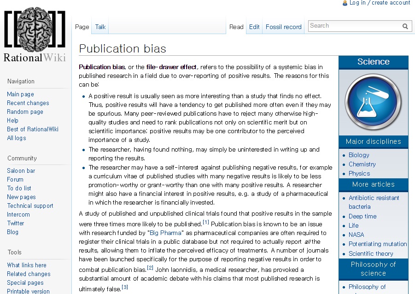Open a Random page link
Viewport: 415px width, 294px height.
coord(25,112)
